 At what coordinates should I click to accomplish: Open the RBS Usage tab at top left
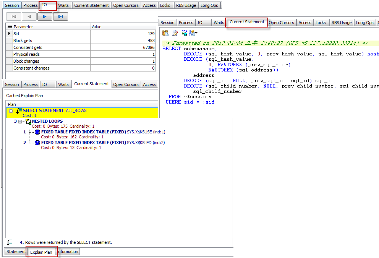coord(186,5)
